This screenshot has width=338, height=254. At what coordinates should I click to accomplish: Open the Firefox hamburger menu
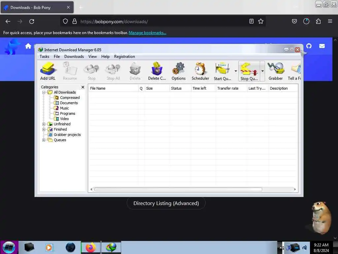click(330, 21)
